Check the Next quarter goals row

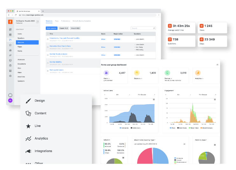[x=48, y=71]
